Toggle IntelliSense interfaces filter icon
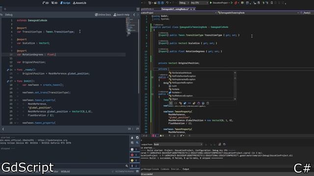This screenshot has height=176, width=314. 189,103
